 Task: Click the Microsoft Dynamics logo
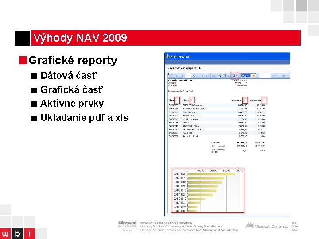click(x=266, y=225)
